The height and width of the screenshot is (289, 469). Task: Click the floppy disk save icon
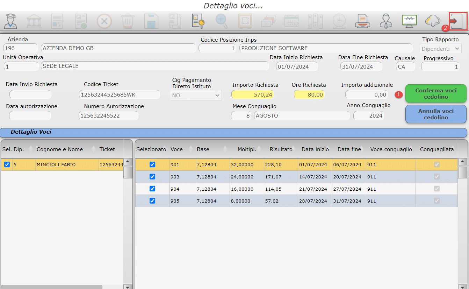[151, 21]
